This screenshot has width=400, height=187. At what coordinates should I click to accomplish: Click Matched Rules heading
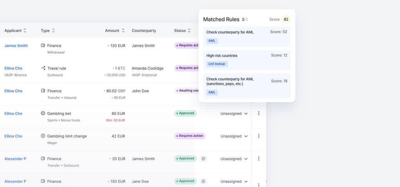[x=221, y=19]
